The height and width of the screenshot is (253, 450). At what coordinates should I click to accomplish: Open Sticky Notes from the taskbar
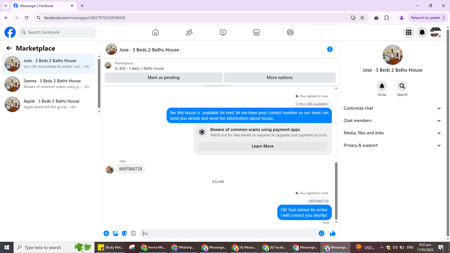[x=111, y=247]
